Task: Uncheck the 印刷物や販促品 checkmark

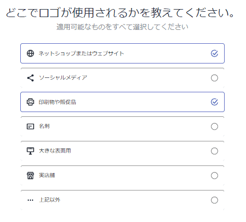Action: click(x=215, y=102)
